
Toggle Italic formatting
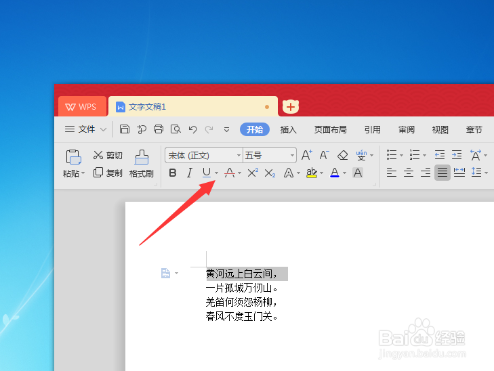click(189, 173)
